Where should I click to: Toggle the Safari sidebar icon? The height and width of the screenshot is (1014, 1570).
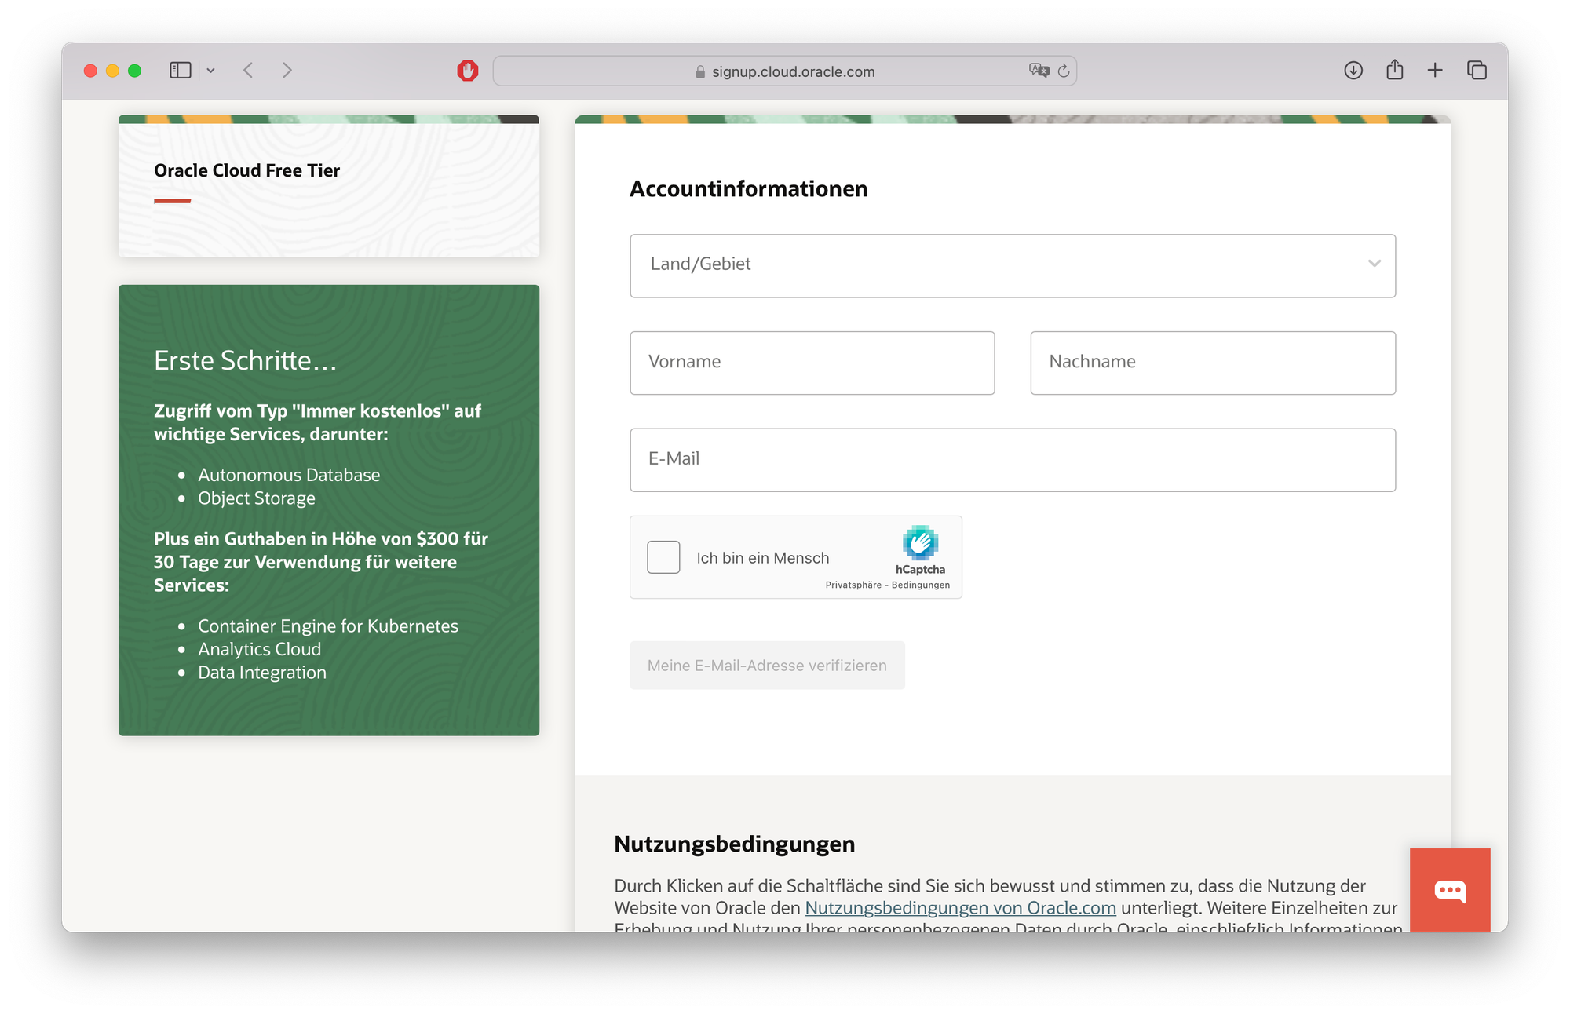coord(181,70)
